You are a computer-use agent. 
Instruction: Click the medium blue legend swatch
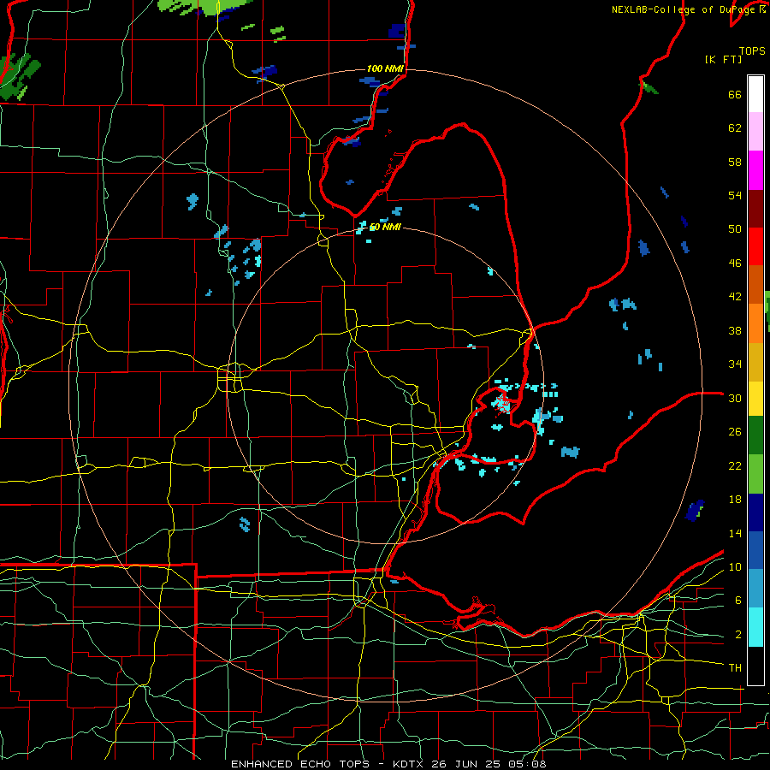click(x=755, y=550)
